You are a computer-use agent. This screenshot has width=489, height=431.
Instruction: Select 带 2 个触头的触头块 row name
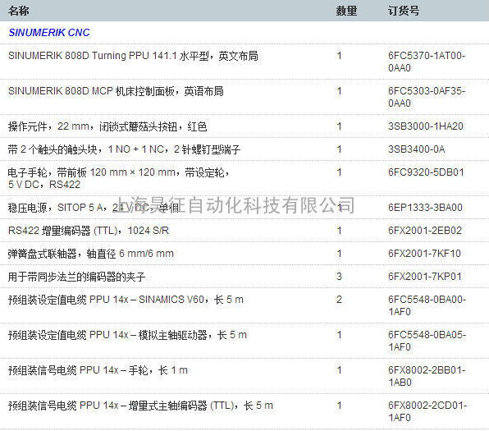[x=124, y=149]
